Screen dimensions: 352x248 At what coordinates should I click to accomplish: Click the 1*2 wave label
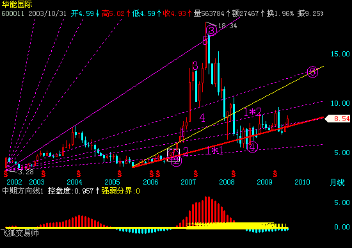253,112
